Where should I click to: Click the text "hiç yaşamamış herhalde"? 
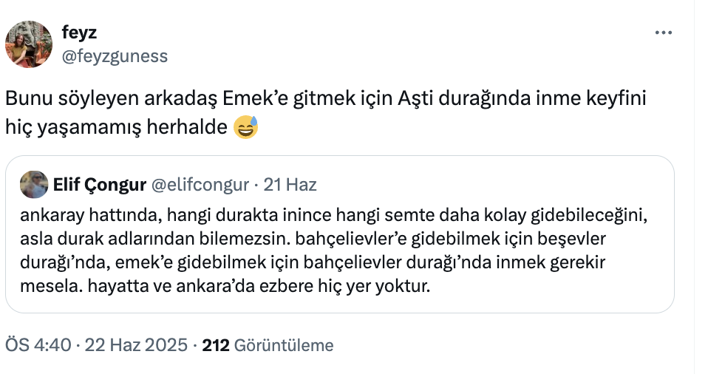pyautogui.click(x=117, y=128)
